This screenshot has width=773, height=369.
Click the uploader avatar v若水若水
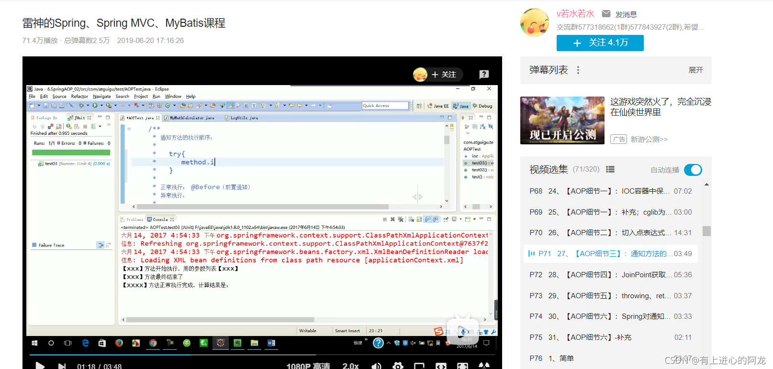pyautogui.click(x=535, y=22)
